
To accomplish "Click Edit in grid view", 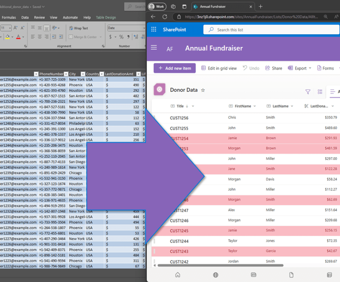I will click(219, 68).
